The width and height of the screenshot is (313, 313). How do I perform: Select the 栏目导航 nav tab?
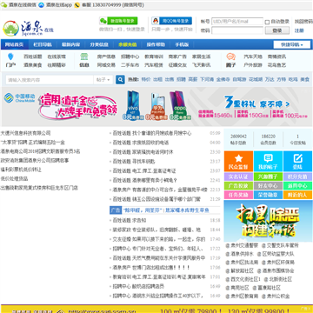pos(43,44)
